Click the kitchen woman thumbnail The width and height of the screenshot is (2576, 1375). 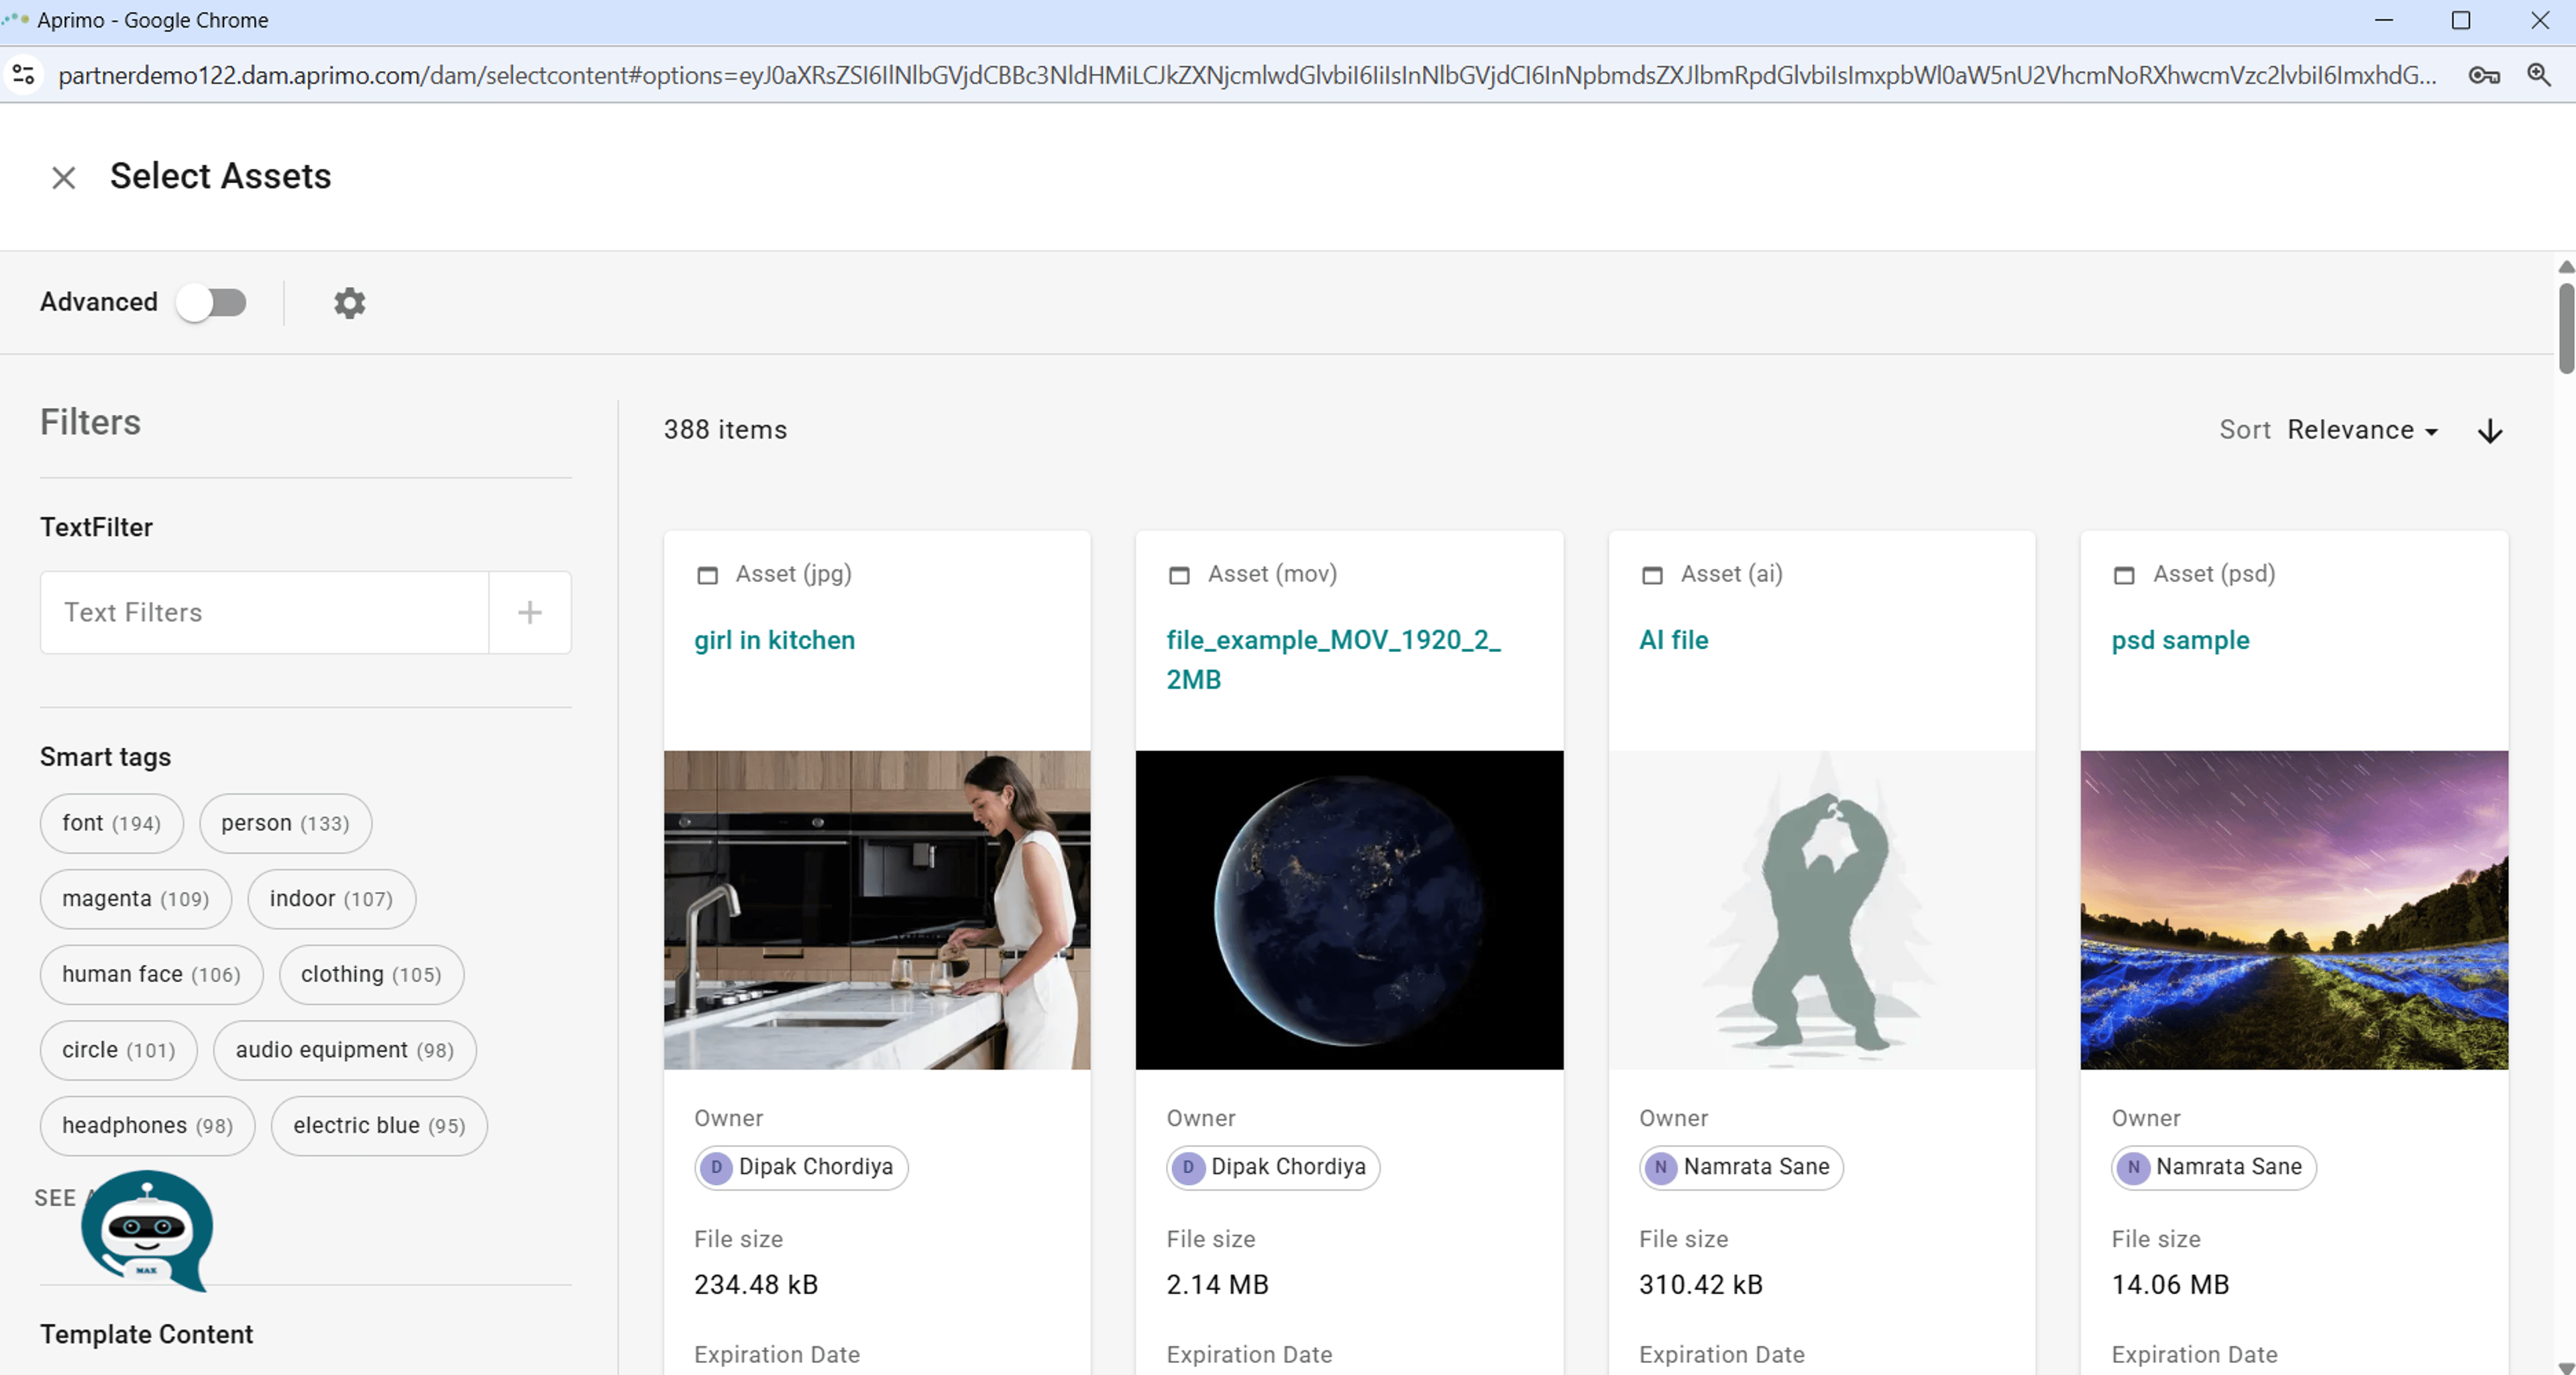877,910
